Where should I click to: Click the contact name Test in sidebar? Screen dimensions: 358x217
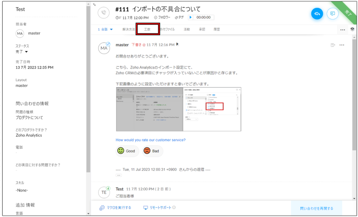[x=20, y=9]
